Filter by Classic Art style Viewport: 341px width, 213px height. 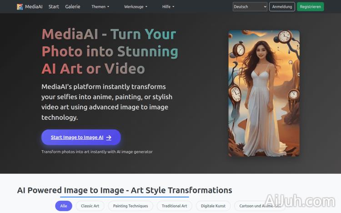[90, 206]
